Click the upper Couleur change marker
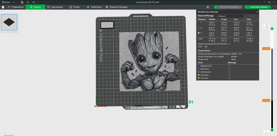 pyautogui.click(x=266, y=49)
